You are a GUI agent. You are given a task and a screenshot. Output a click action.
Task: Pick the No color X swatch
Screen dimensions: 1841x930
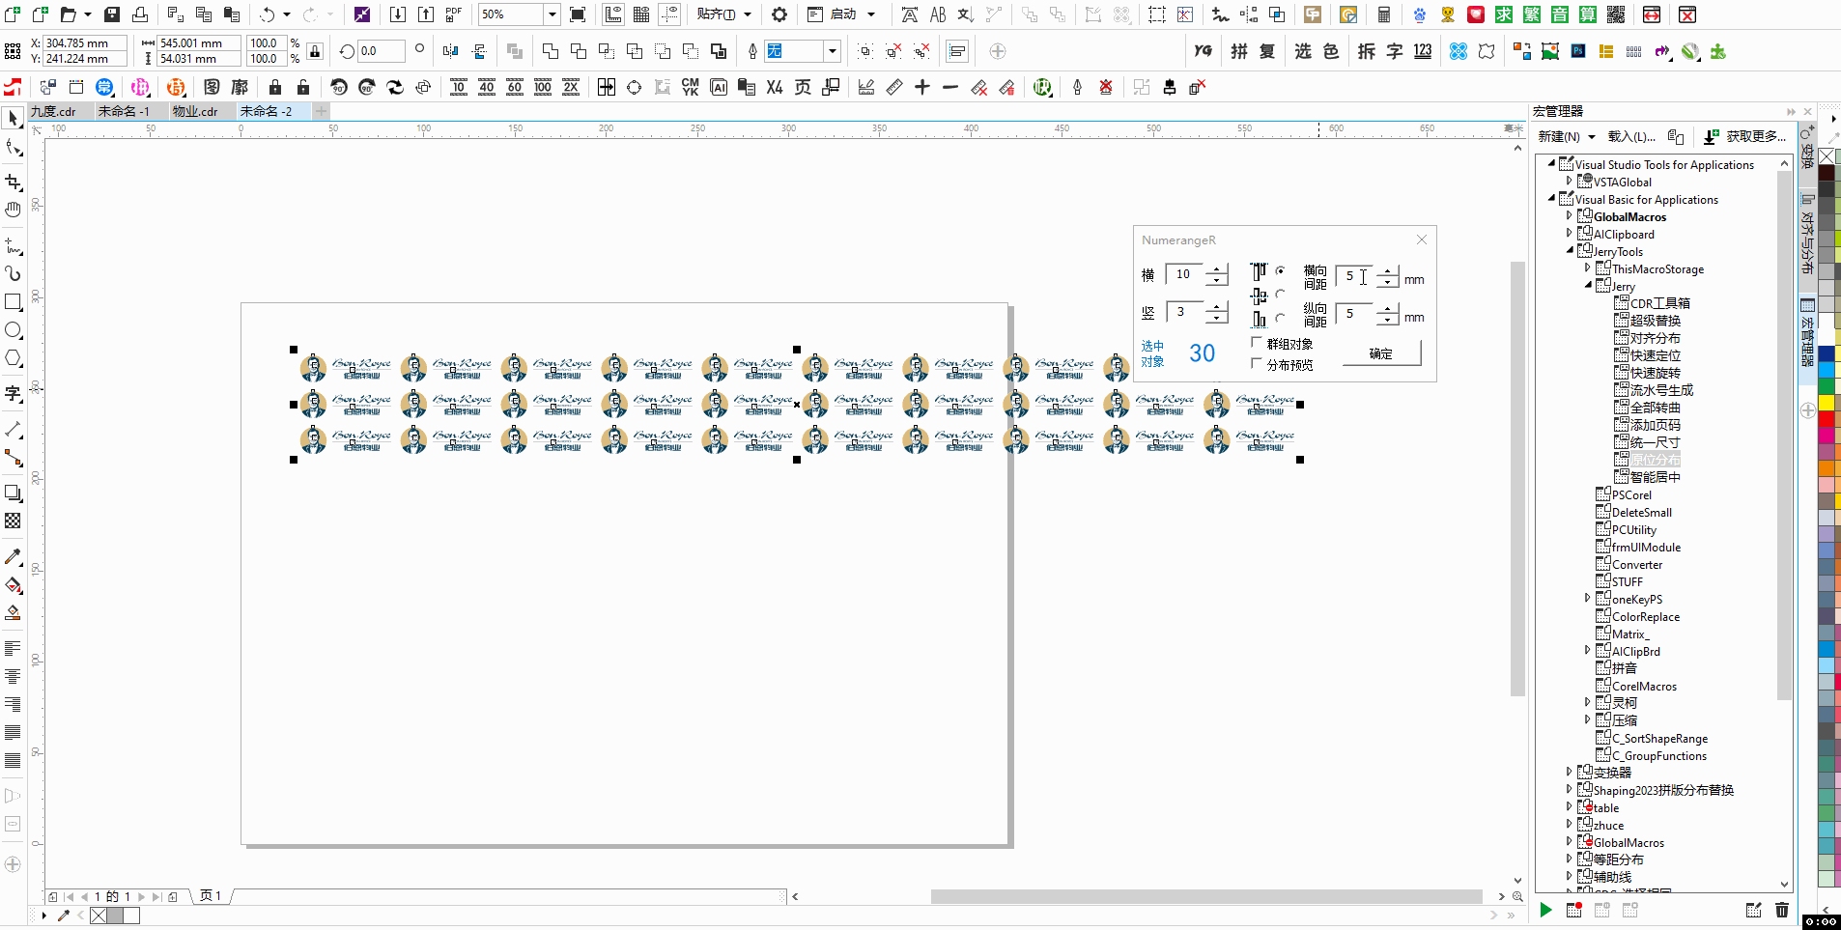(1827, 156)
